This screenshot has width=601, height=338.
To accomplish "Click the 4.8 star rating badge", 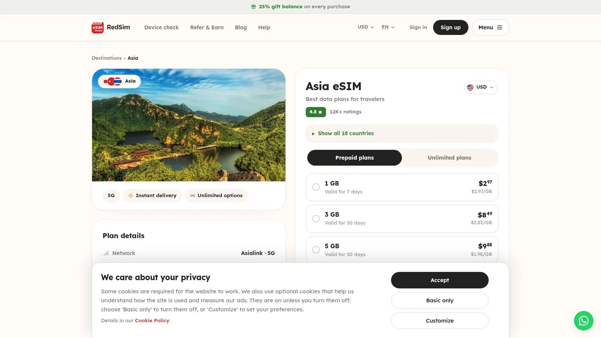I will 316,112.
